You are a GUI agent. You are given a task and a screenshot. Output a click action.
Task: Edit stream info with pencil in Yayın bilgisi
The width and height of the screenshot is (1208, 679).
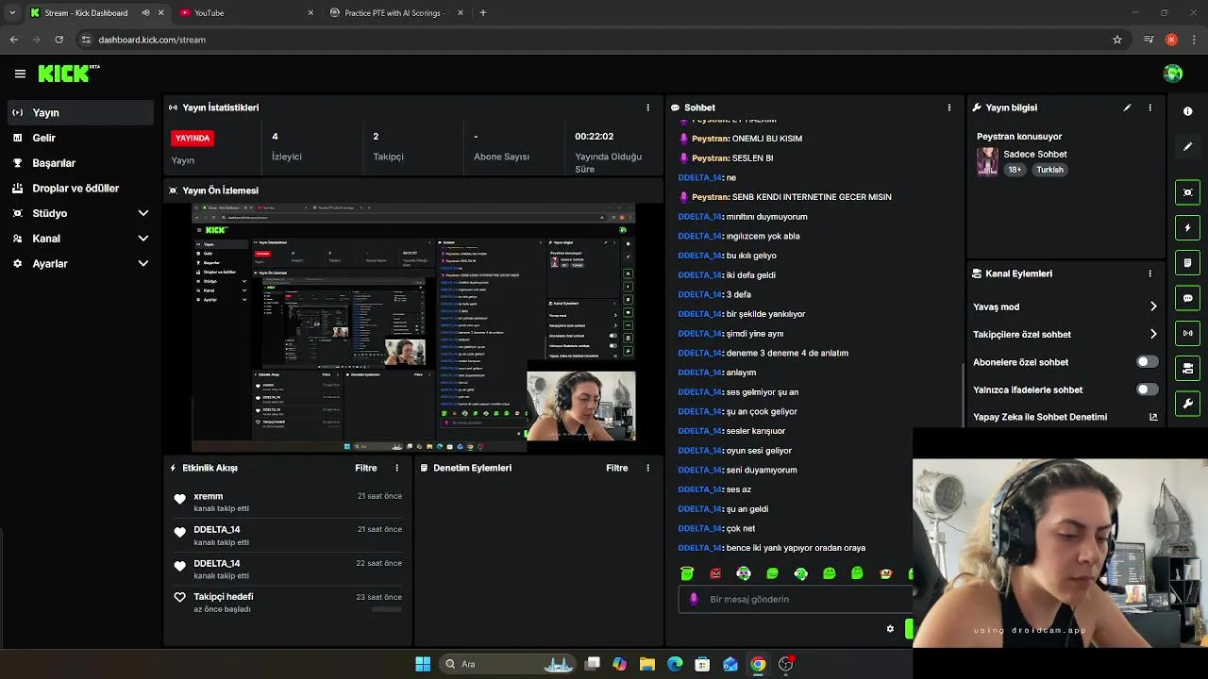(1127, 108)
